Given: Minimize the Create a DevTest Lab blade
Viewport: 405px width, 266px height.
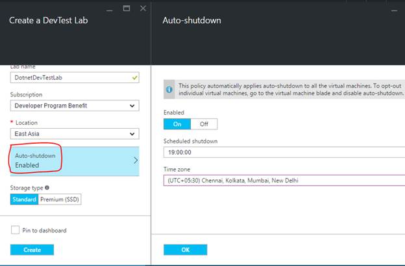Looking at the screenshot, I should (x=109, y=8).
